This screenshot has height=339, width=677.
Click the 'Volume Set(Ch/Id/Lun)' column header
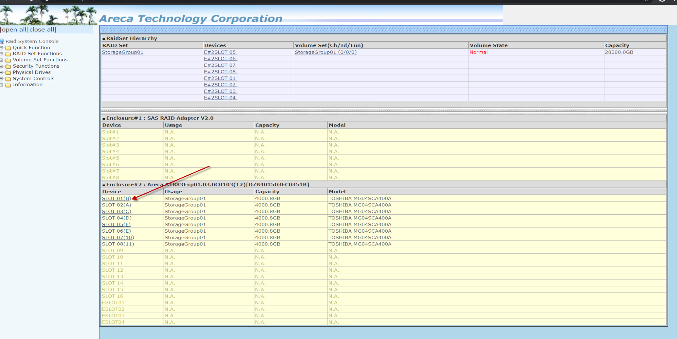click(x=329, y=45)
